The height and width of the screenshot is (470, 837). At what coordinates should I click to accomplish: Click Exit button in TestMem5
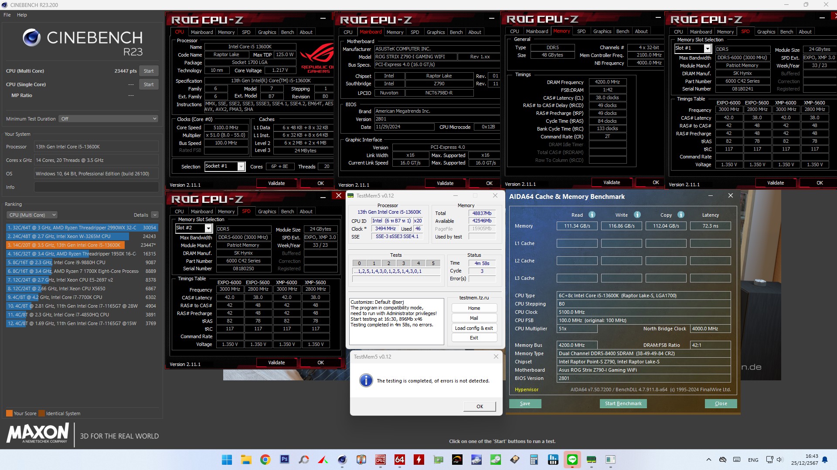tap(474, 338)
